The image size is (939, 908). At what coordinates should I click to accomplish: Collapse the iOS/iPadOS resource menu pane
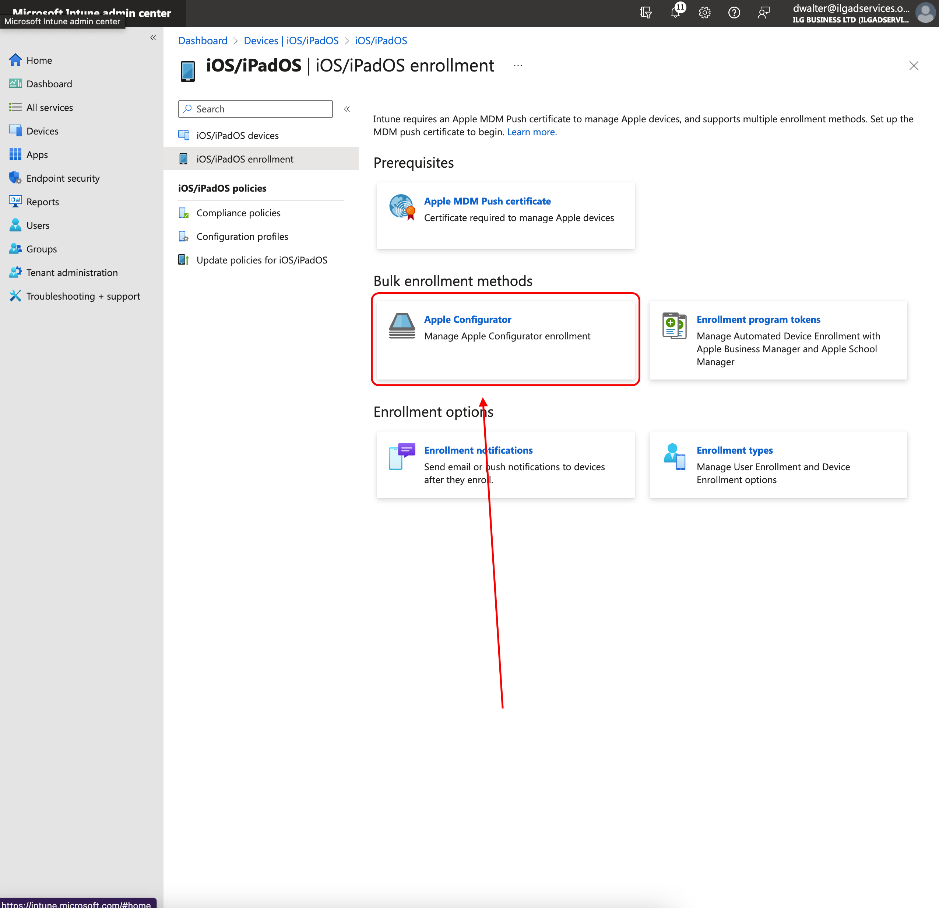[347, 109]
